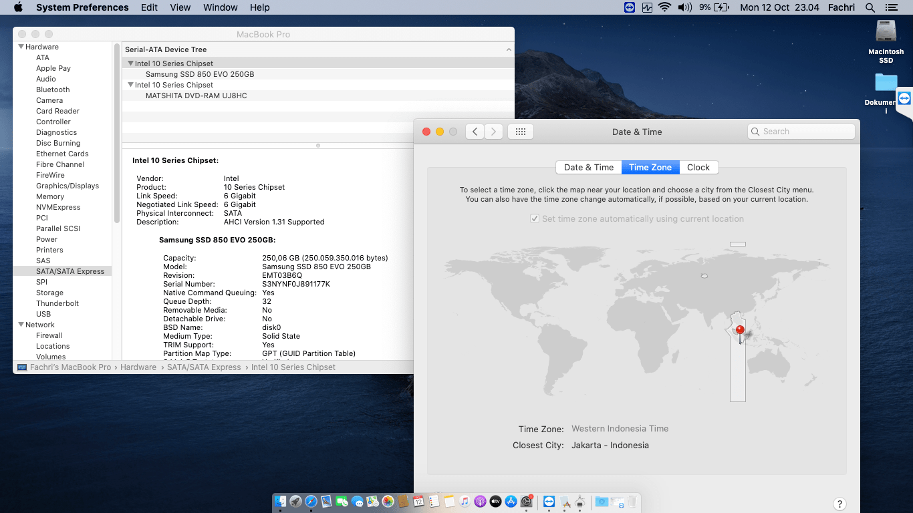
Task: Open the Apple menu
Action: pyautogui.click(x=18, y=7)
